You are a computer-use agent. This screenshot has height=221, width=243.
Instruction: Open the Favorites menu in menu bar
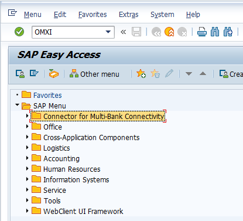point(93,15)
